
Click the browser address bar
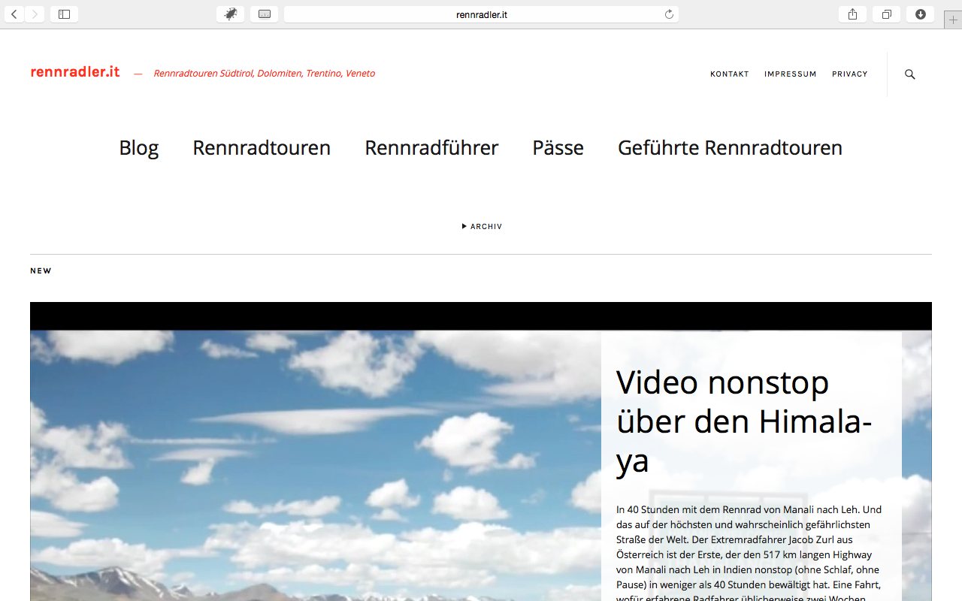(479, 14)
